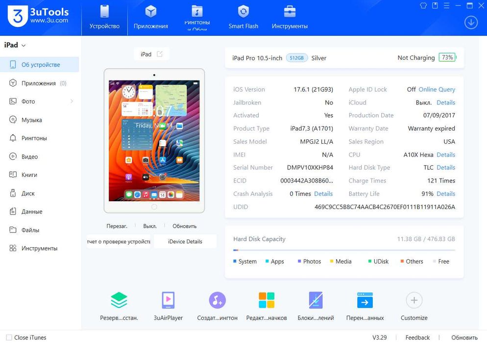The height and width of the screenshot is (343, 487).
Task: Click the iPad screen preview
Action: point(154,140)
